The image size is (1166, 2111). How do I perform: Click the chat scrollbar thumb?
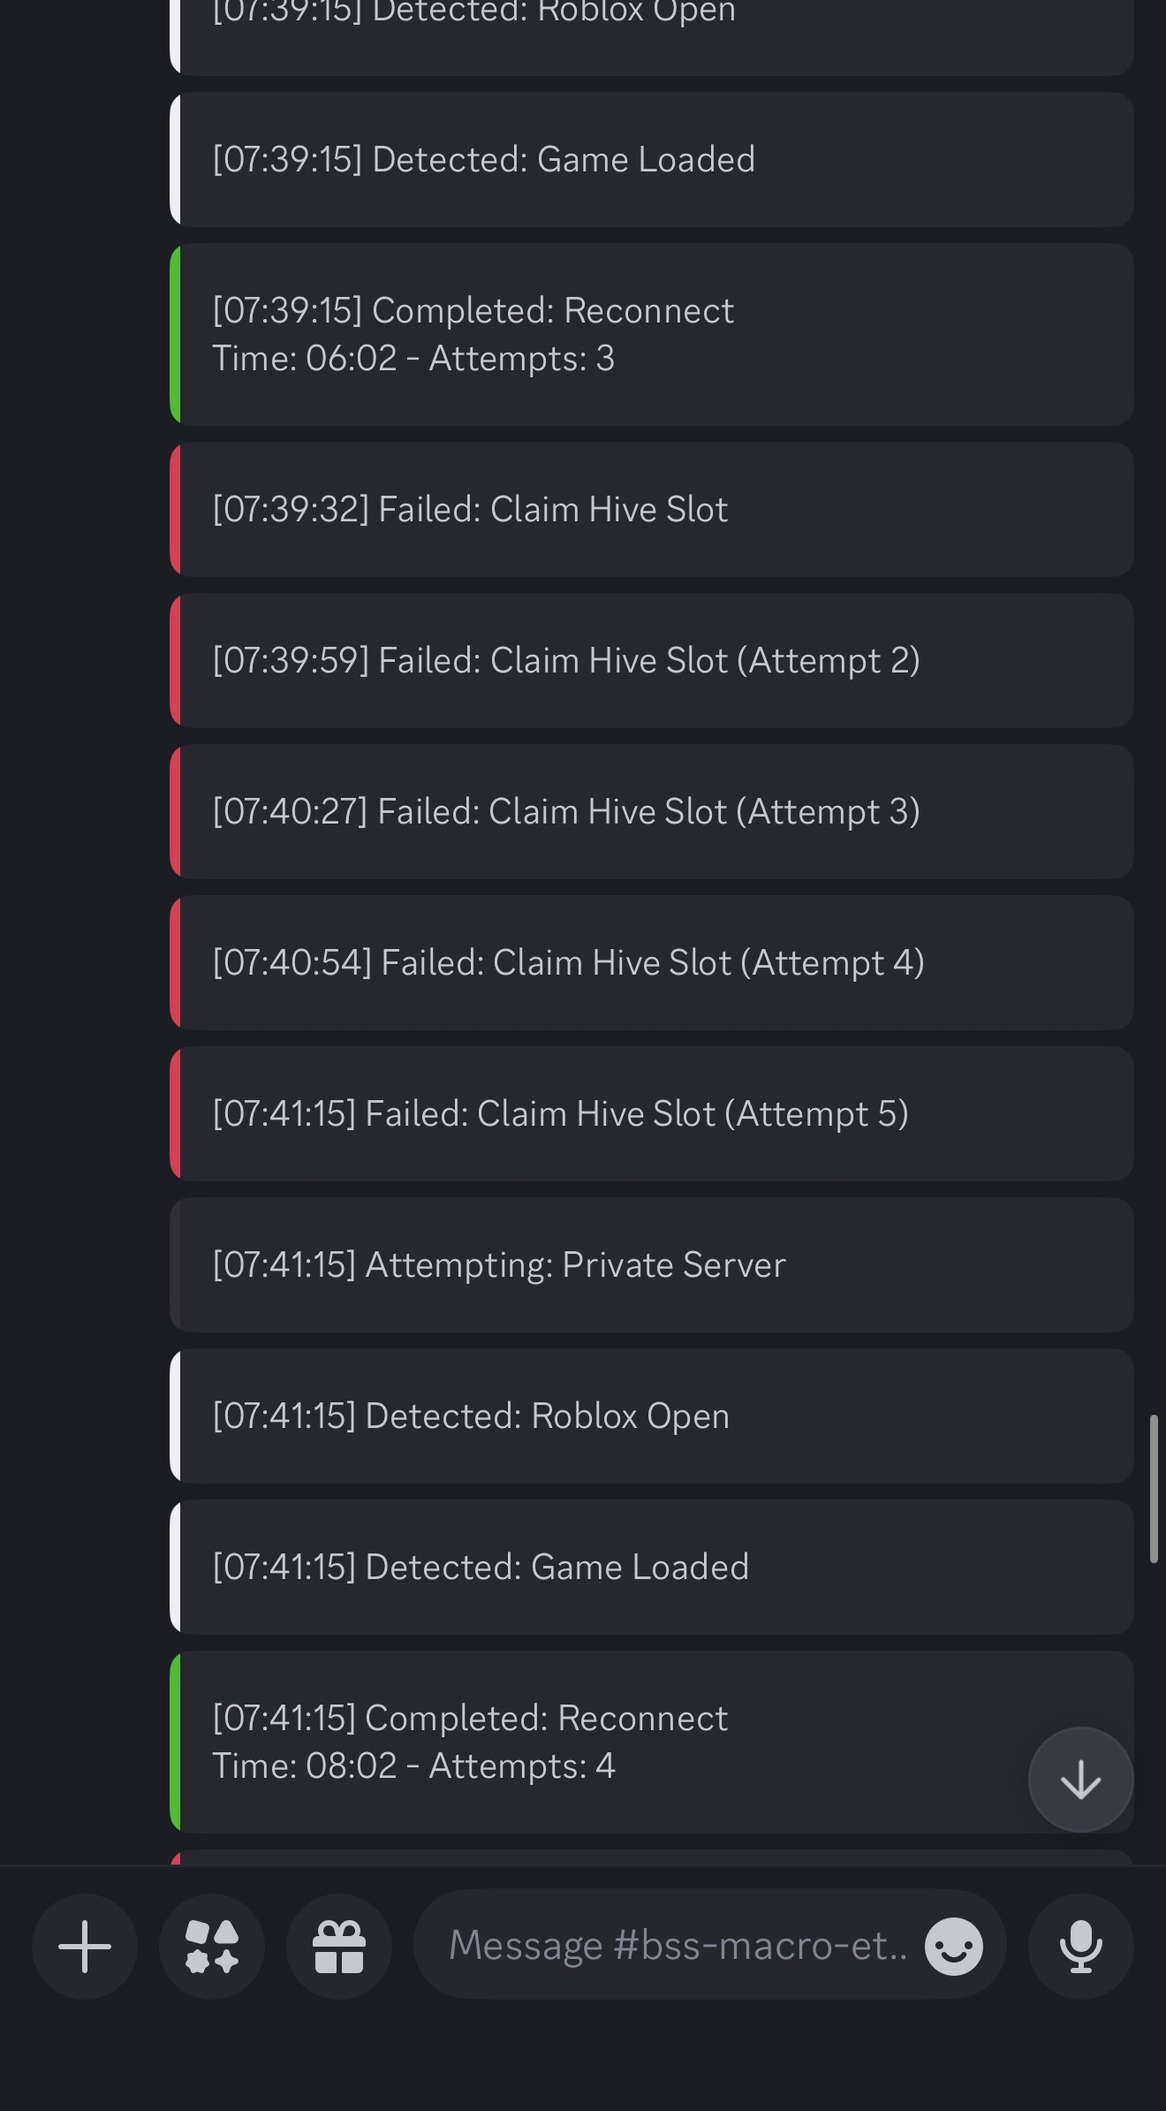1154,1489
